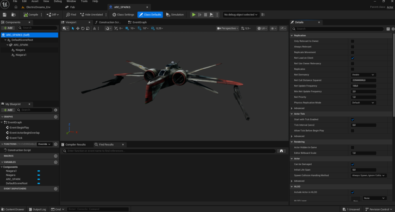Open debug object selector dropdown
395x212 pixels.
coord(241,15)
